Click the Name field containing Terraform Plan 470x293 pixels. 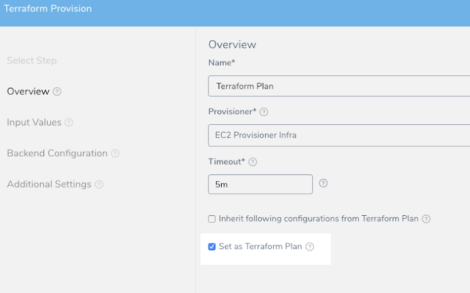[x=339, y=86]
